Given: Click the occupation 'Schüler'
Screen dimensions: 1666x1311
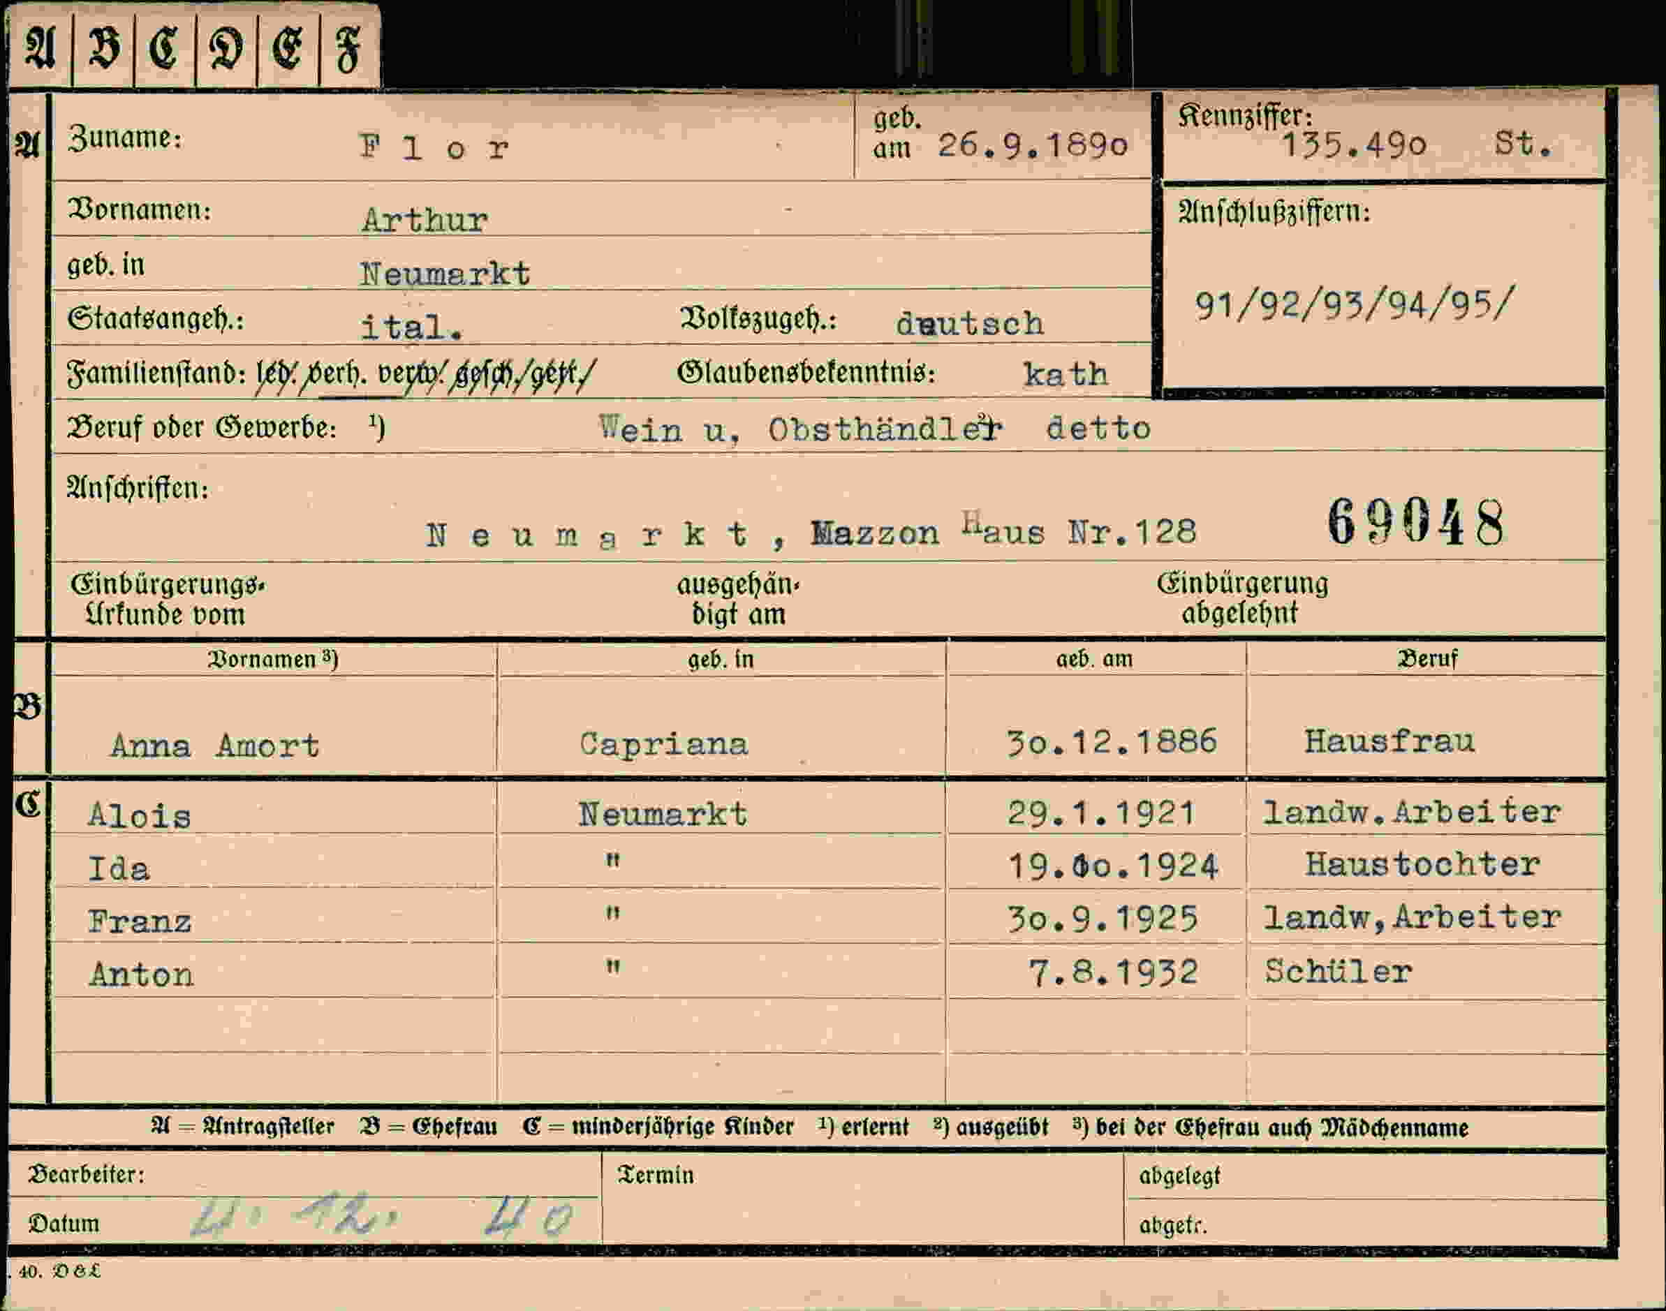Looking at the screenshot, I should coord(1338,972).
